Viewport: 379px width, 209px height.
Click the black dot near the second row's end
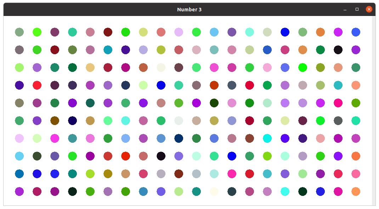tap(338, 50)
